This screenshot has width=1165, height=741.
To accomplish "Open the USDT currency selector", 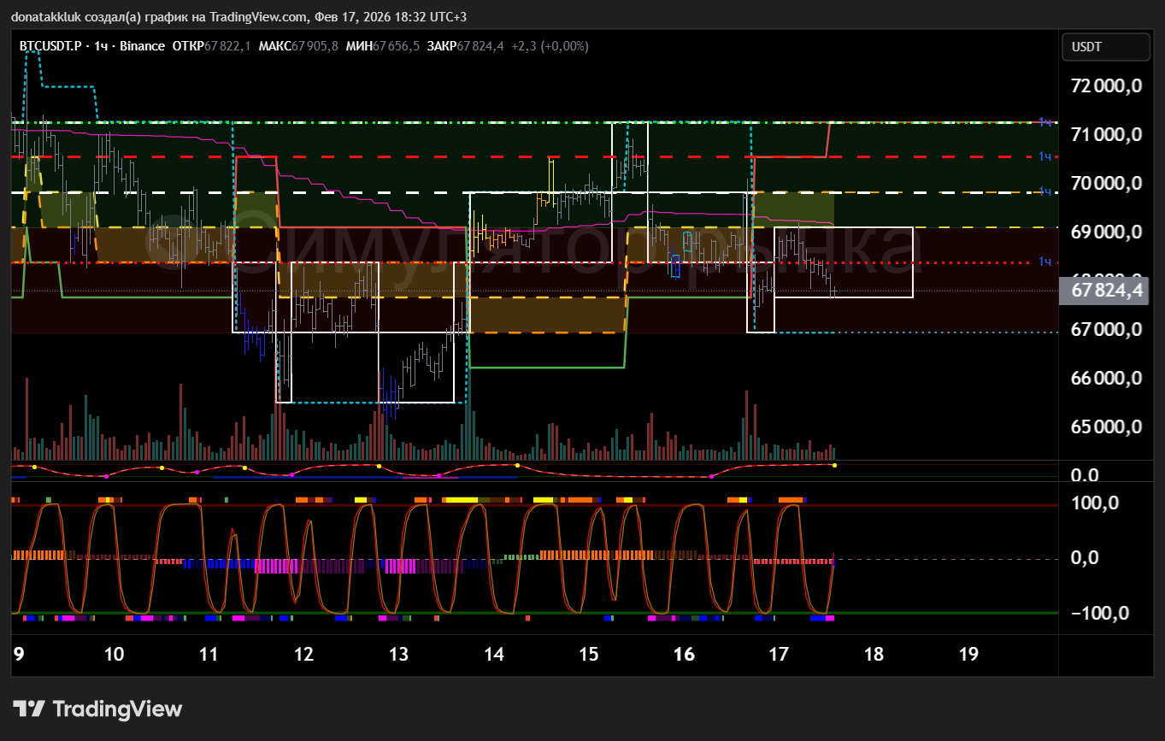I will tap(1105, 48).
